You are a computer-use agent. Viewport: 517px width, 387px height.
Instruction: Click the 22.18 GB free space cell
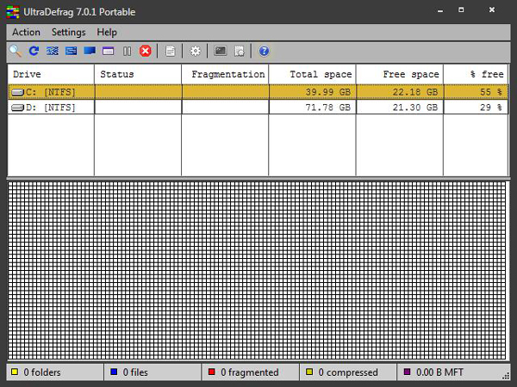tap(400, 92)
